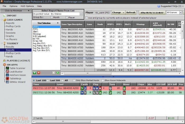Screen dimensions: 185x124
Task: Open the All Games dropdown
Action: click(181, 12)
